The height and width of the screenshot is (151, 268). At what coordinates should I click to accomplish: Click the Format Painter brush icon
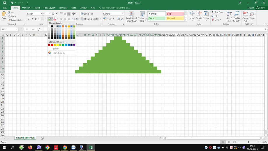[x=9, y=20]
